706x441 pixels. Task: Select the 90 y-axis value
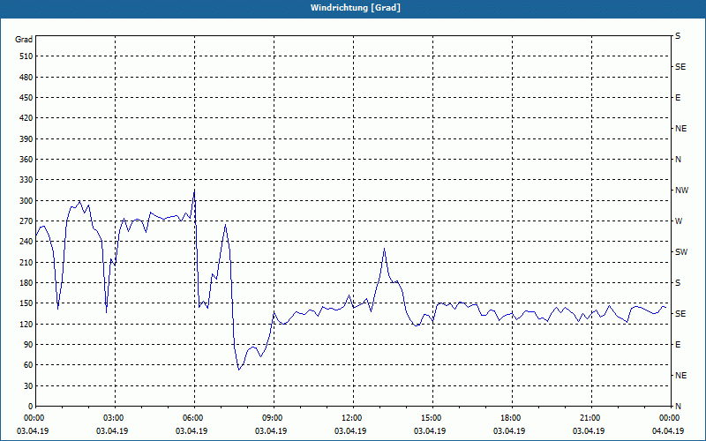[x=28, y=345]
